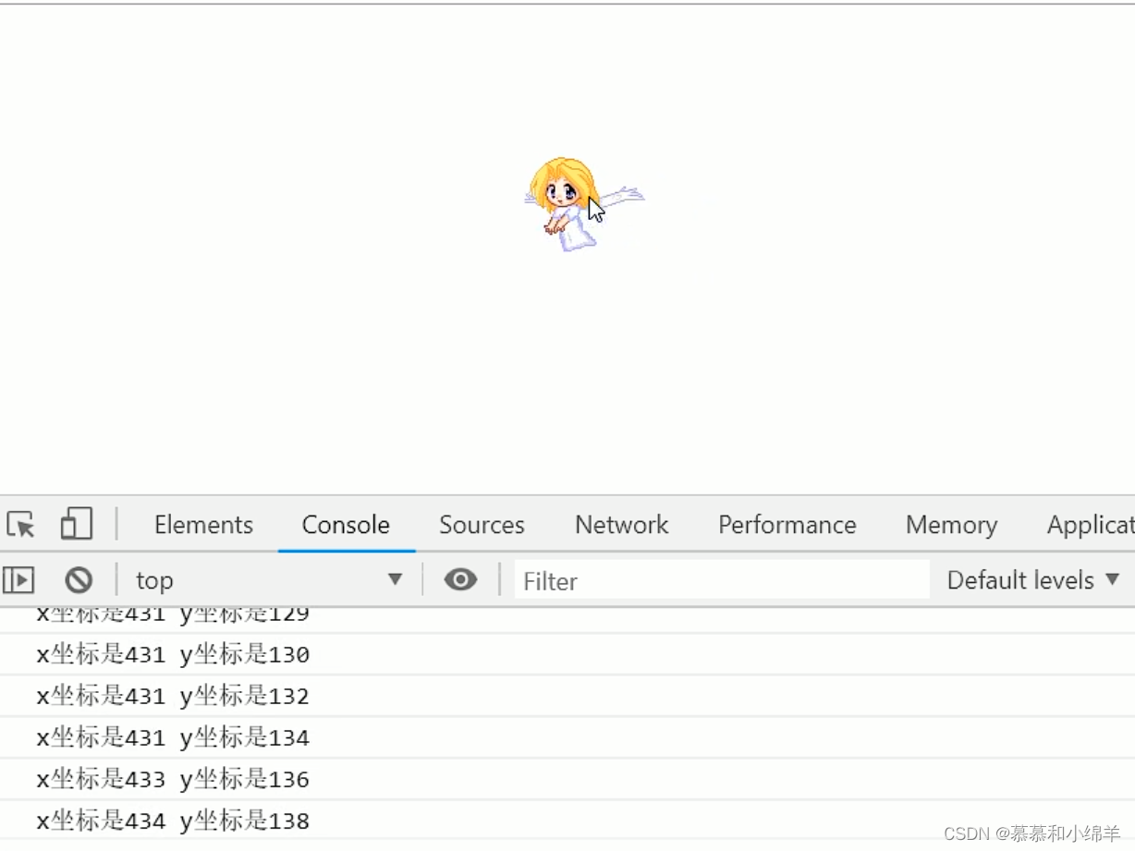Image resolution: width=1135 pixels, height=851 pixels.
Task: Select log line x坐标是433 y坐标是136
Action: [567, 779]
